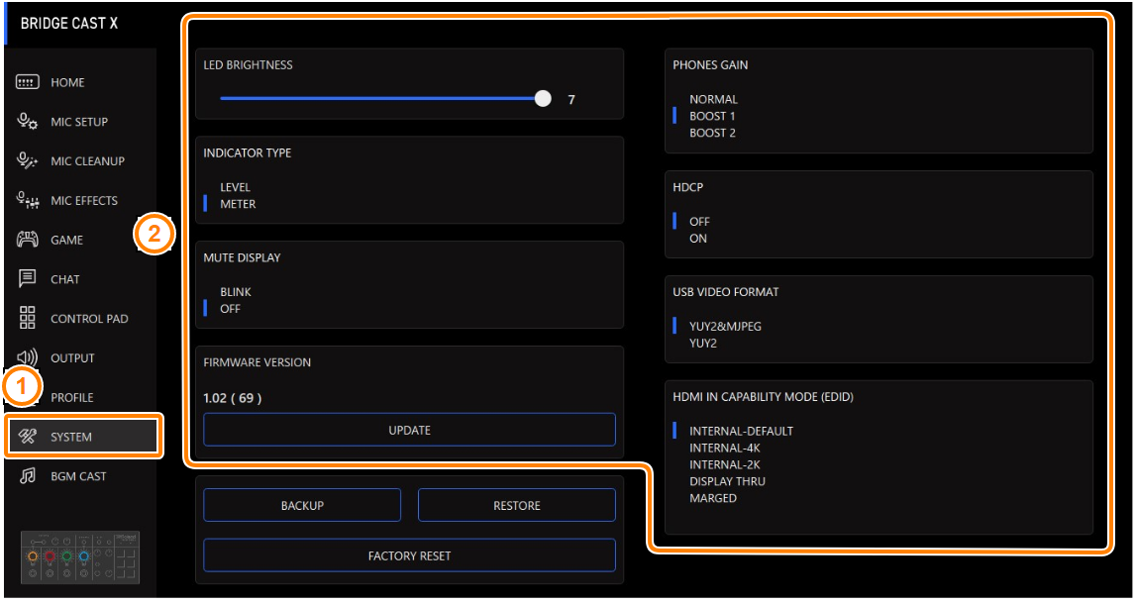Screen dimensions: 1136x602
Task: Choose YUY2 USB video format
Action: (703, 344)
